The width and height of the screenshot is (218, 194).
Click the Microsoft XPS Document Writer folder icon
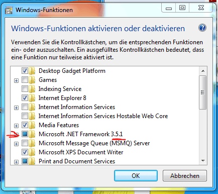pos(32,152)
